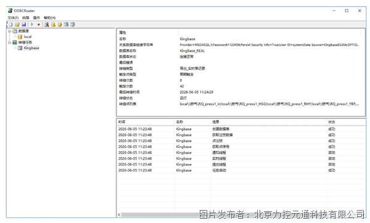Click the 数据表名称 property label
This screenshot has height=223, width=370.
[x=128, y=51]
